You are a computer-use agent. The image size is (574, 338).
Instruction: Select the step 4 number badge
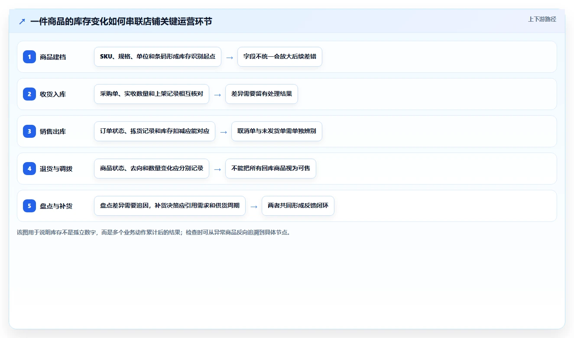29,169
